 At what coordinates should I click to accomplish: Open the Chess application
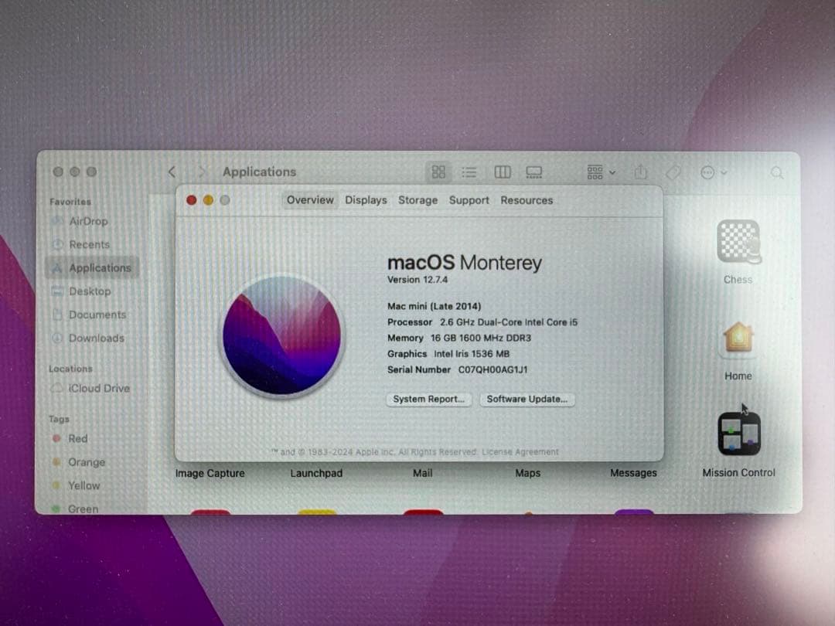coord(738,243)
